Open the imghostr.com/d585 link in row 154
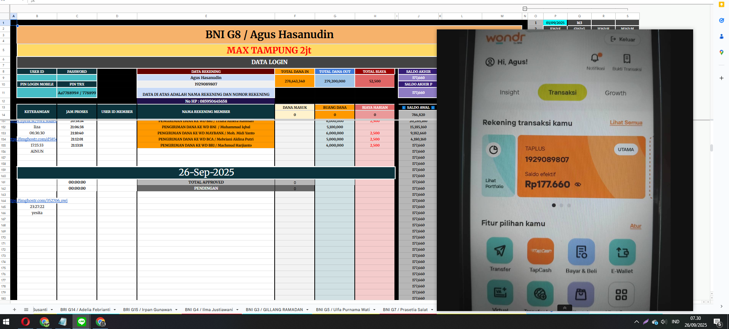Image resolution: width=729 pixels, height=329 pixels. (x=34, y=139)
